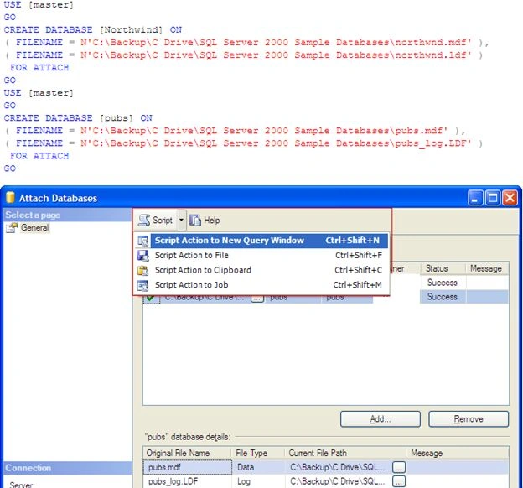The image size is (523, 488).
Task: Click browse button in pubs database row
Action: (x=257, y=298)
